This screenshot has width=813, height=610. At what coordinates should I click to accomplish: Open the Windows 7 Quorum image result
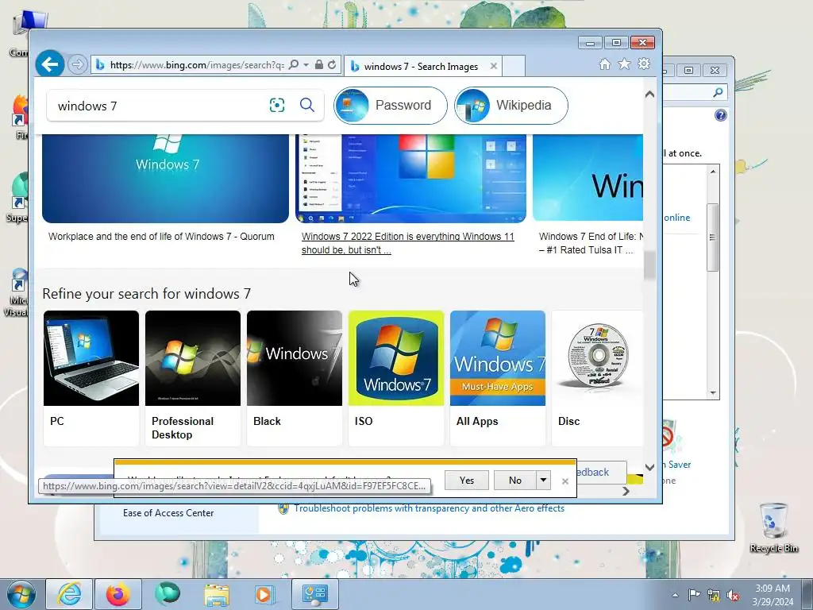[x=165, y=179]
